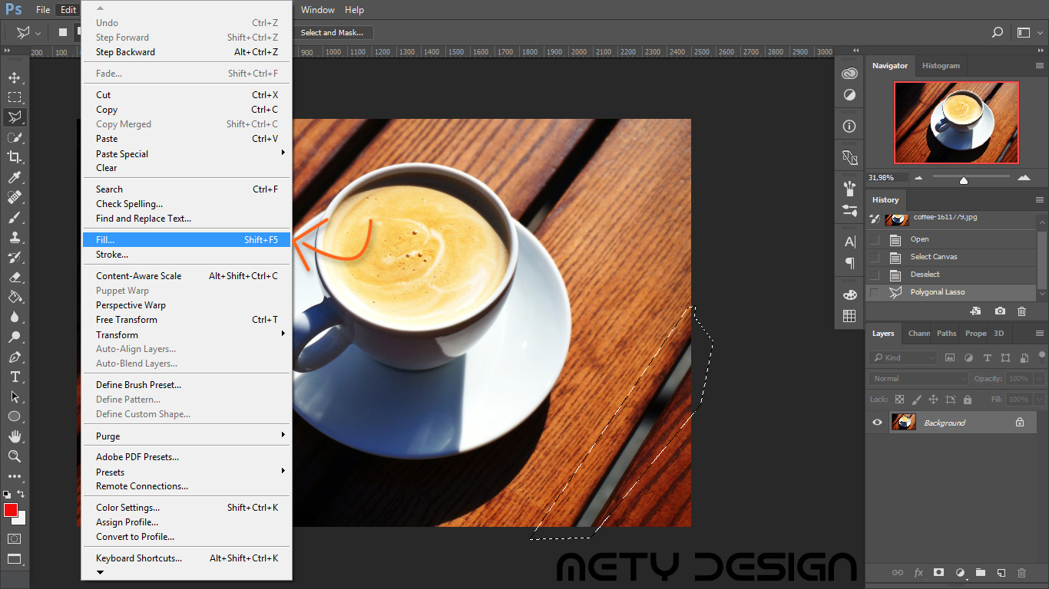The image size is (1049, 589).
Task: Expand the Presets submenu
Action: pos(187,472)
